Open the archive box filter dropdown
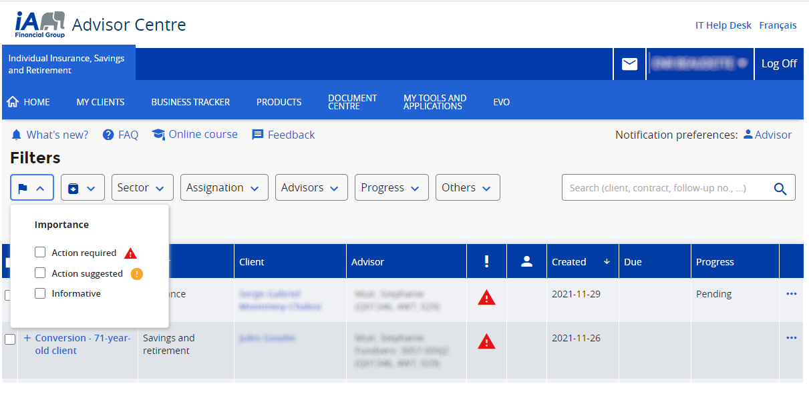 pyautogui.click(x=83, y=188)
